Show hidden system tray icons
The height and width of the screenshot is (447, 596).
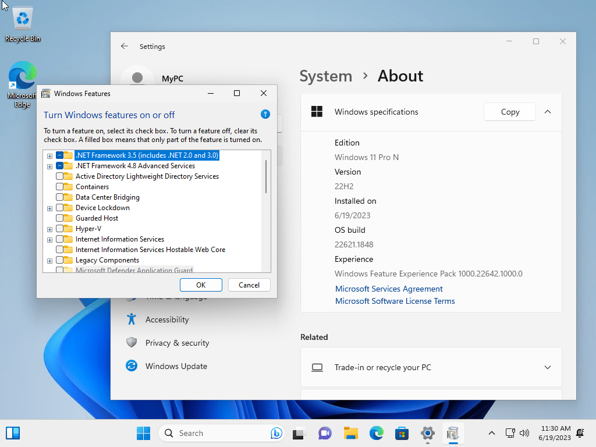click(x=491, y=433)
